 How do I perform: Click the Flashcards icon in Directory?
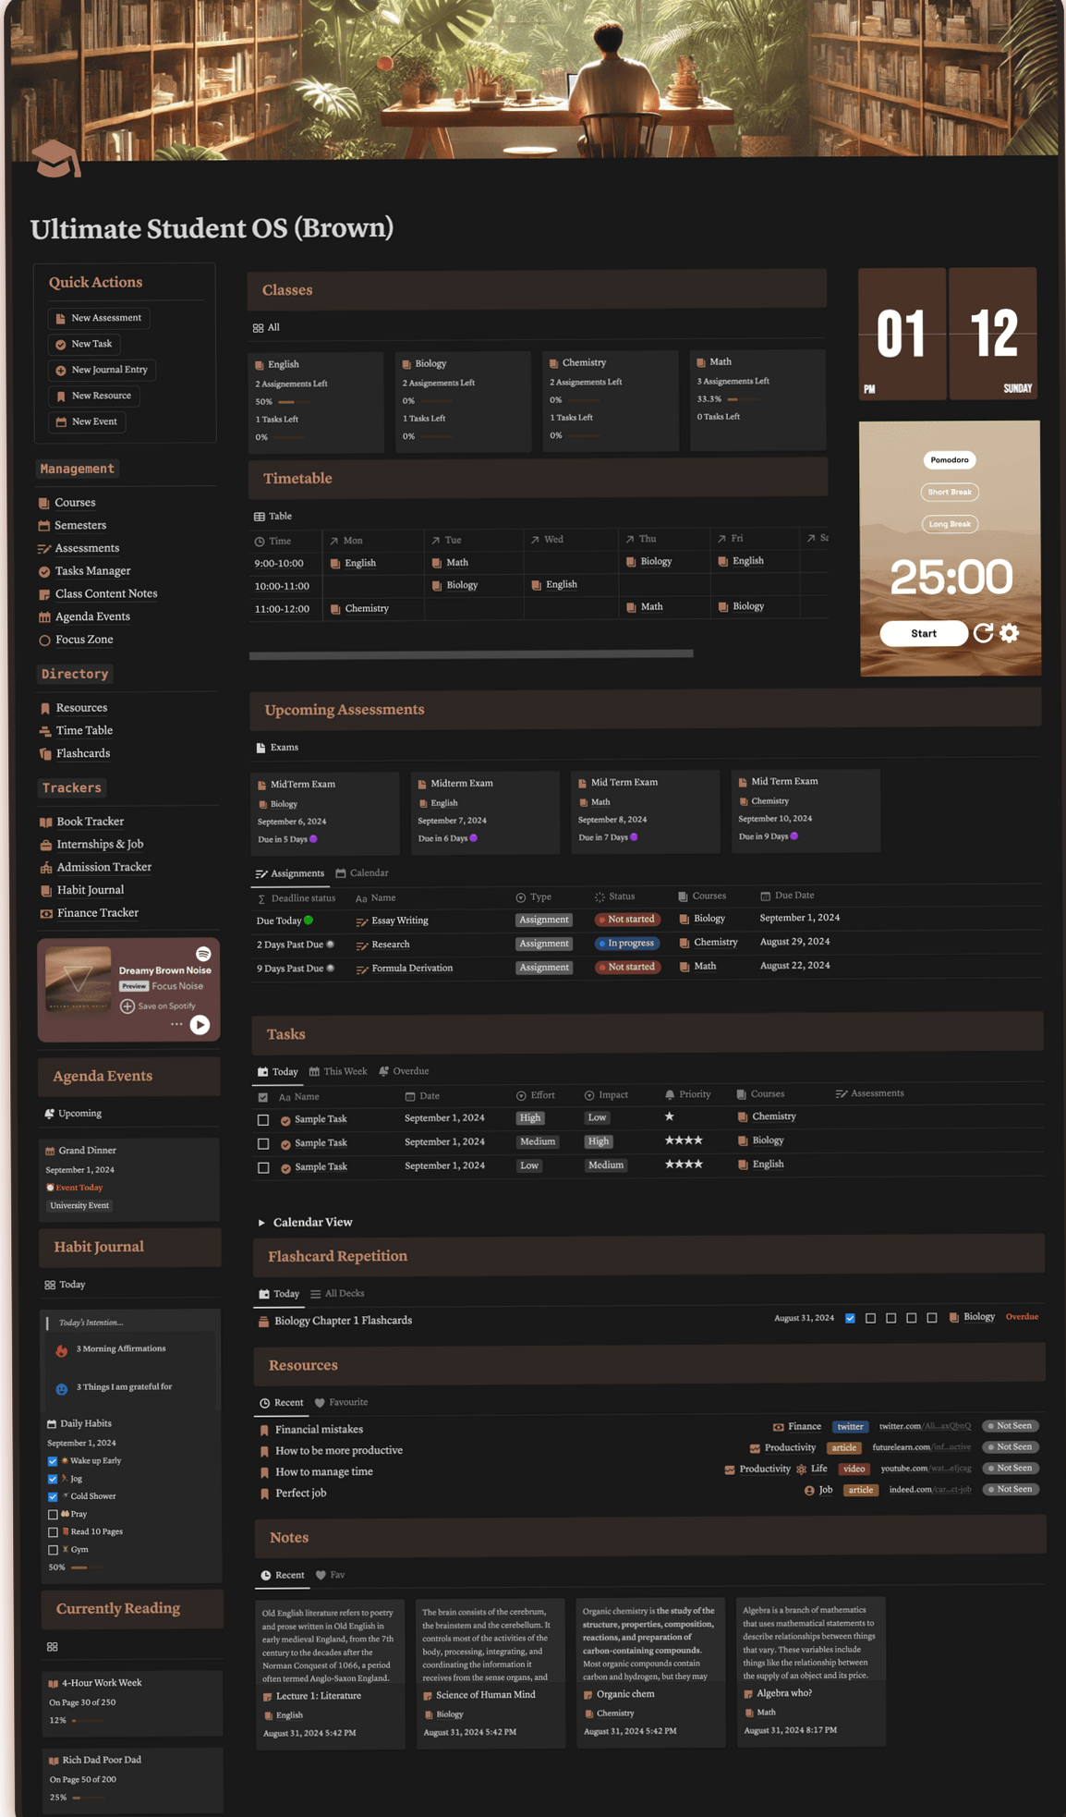(x=45, y=753)
